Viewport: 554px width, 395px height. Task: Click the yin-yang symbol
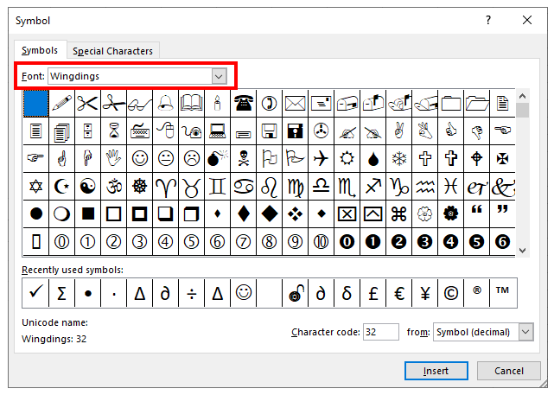[87, 186]
